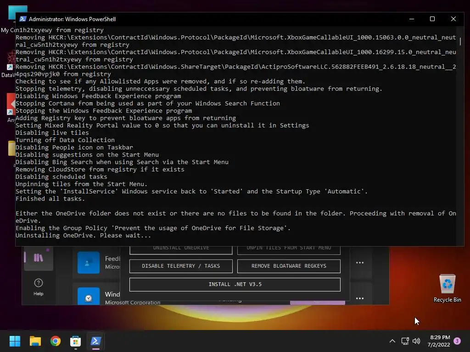
Task: Open Microsoft Store from the taskbar
Action: (x=76, y=341)
